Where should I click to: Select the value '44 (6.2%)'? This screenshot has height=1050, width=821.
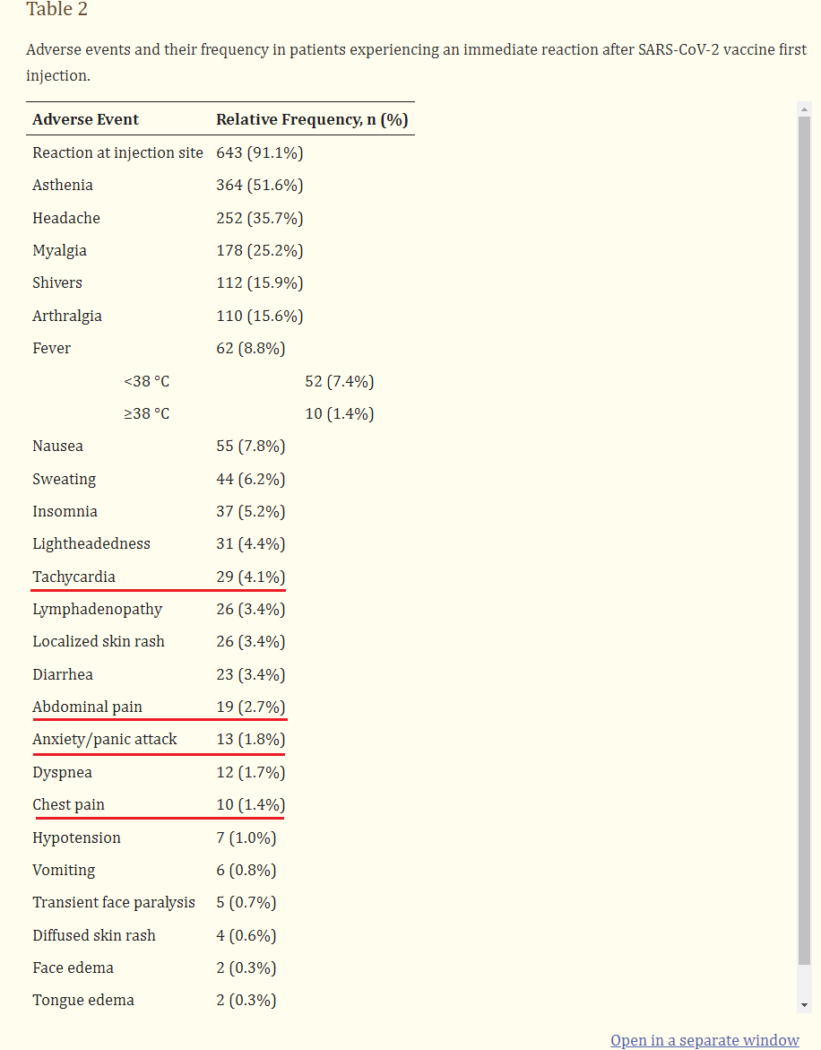pos(251,479)
